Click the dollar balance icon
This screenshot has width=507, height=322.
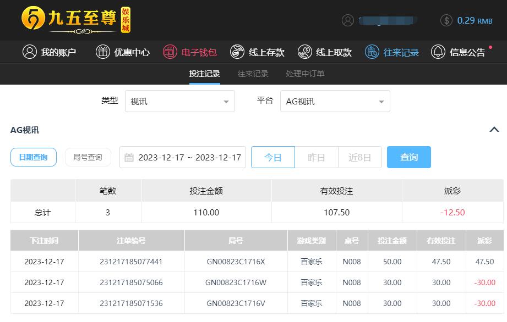click(446, 20)
